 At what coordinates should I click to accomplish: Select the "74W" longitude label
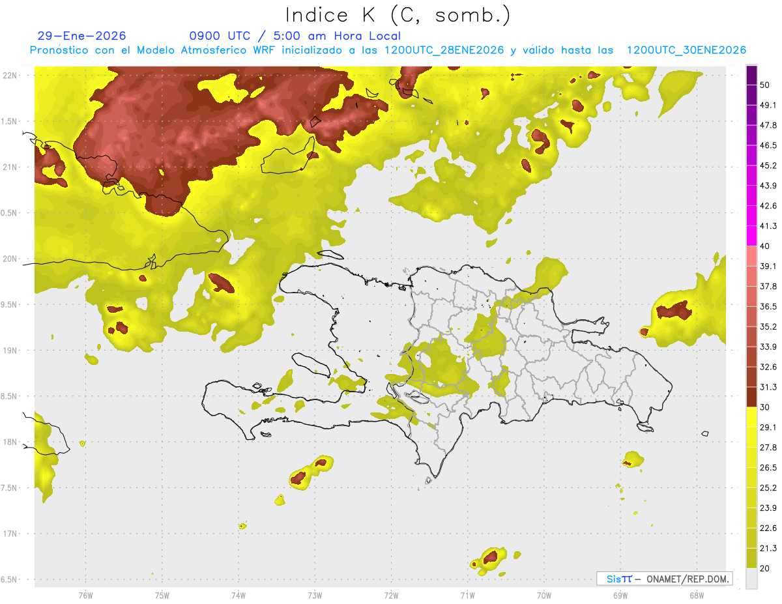[x=239, y=595]
